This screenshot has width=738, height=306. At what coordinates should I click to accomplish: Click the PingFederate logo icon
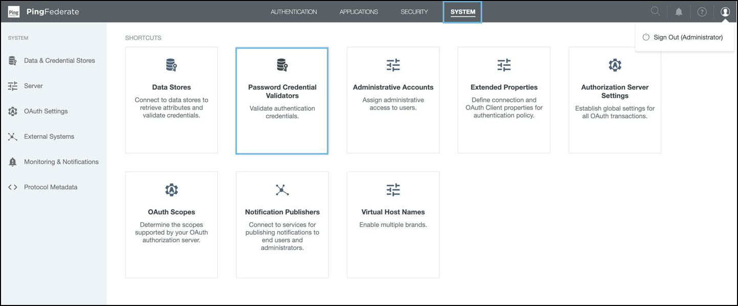pos(14,12)
